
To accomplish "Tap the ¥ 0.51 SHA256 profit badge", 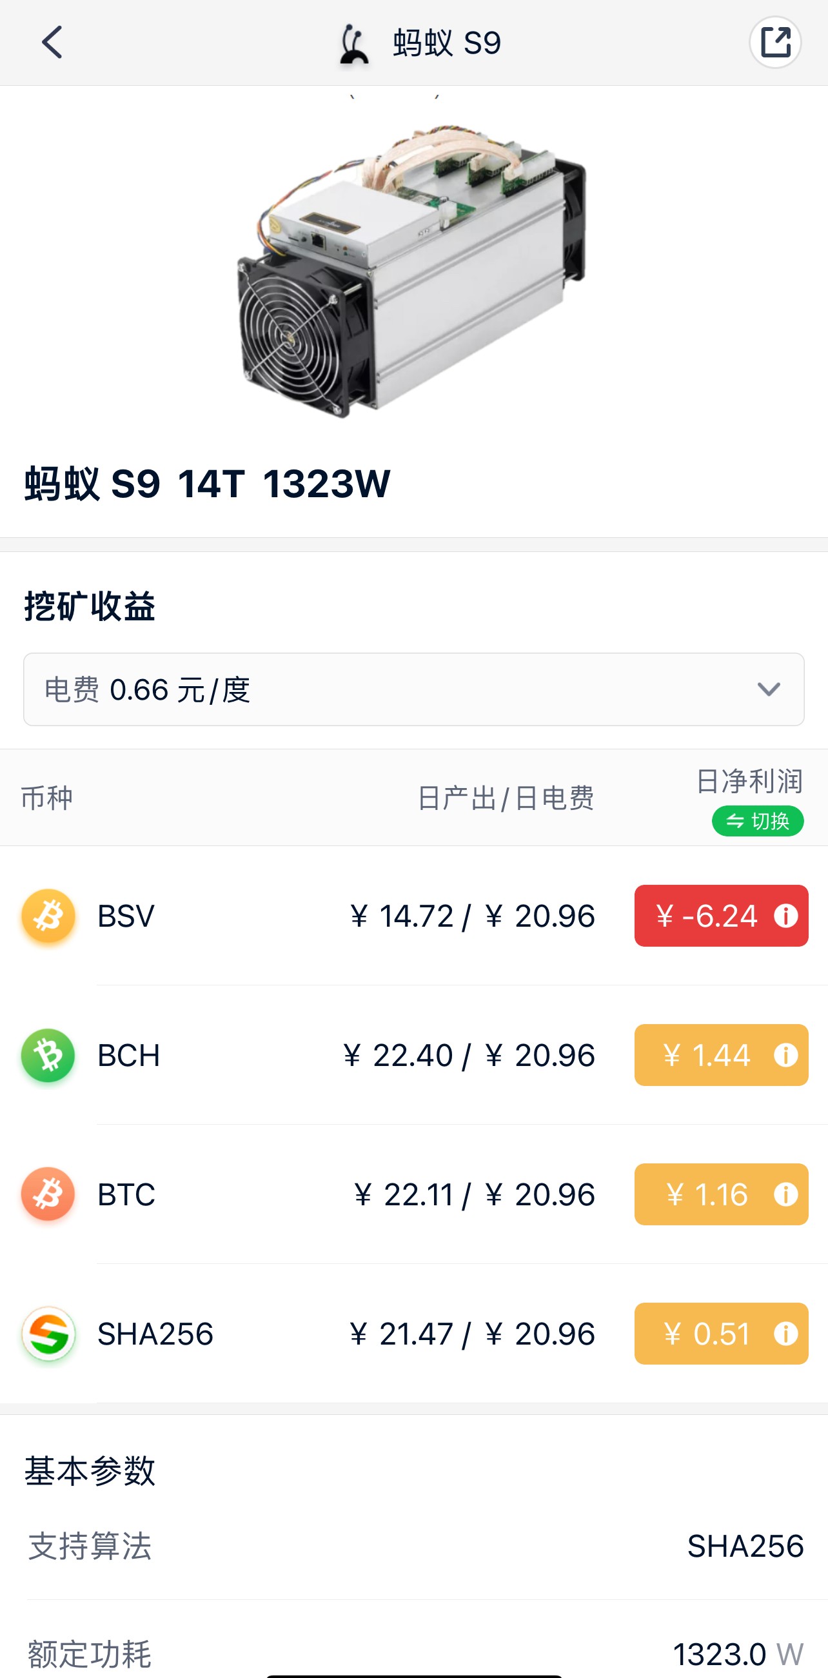I will [721, 1334].
